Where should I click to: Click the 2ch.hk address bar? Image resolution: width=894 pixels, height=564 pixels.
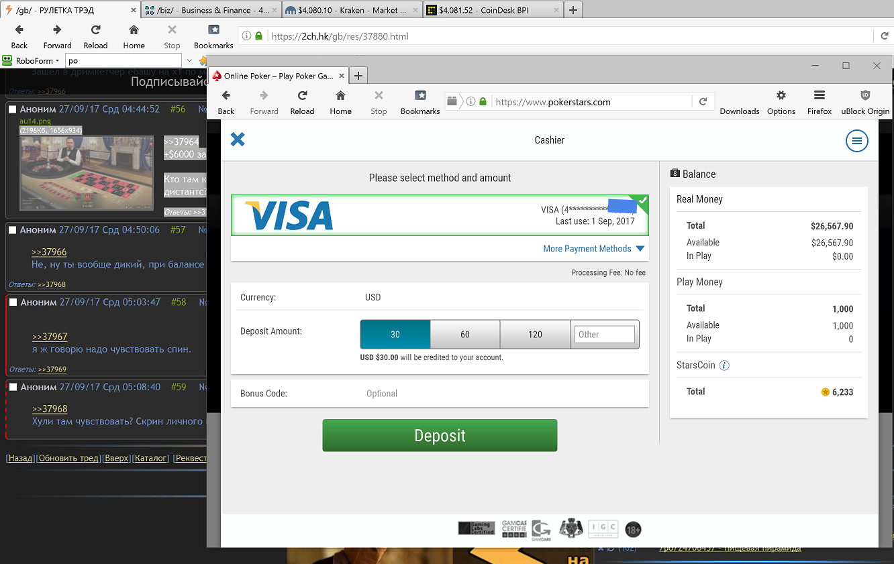coord(570,36)
